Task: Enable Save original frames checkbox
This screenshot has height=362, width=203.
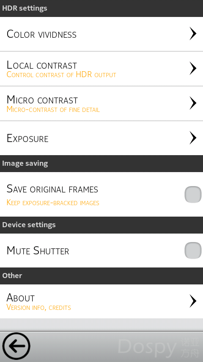Action: pyautogui.click(x=193, y=195)
